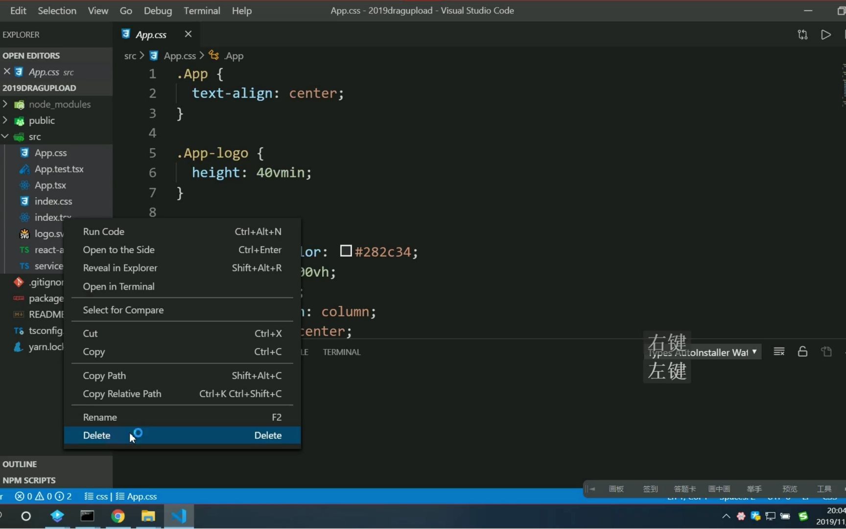Screen dimensions: 846x529
Task: Choose Copy Path entry
Action: click(x=182, y=376)
